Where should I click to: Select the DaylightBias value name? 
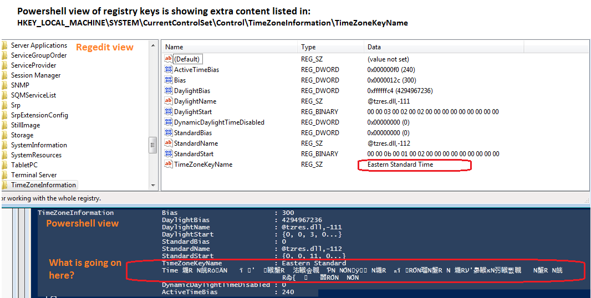(192, 91)
